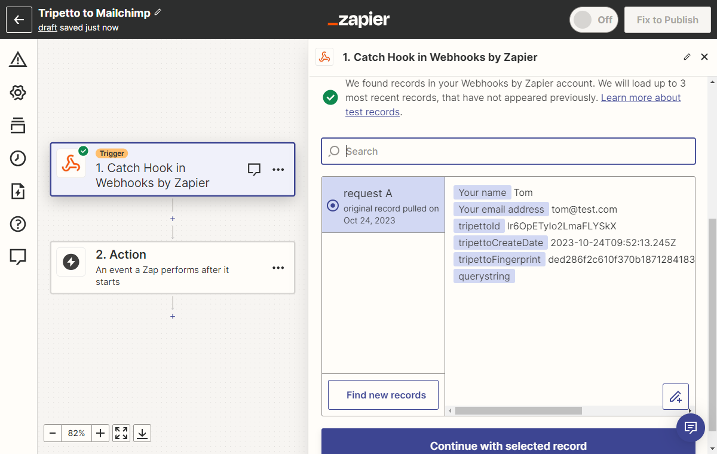
Task: Open Zap settings gear in sidebar
Action: pos(18,93)
